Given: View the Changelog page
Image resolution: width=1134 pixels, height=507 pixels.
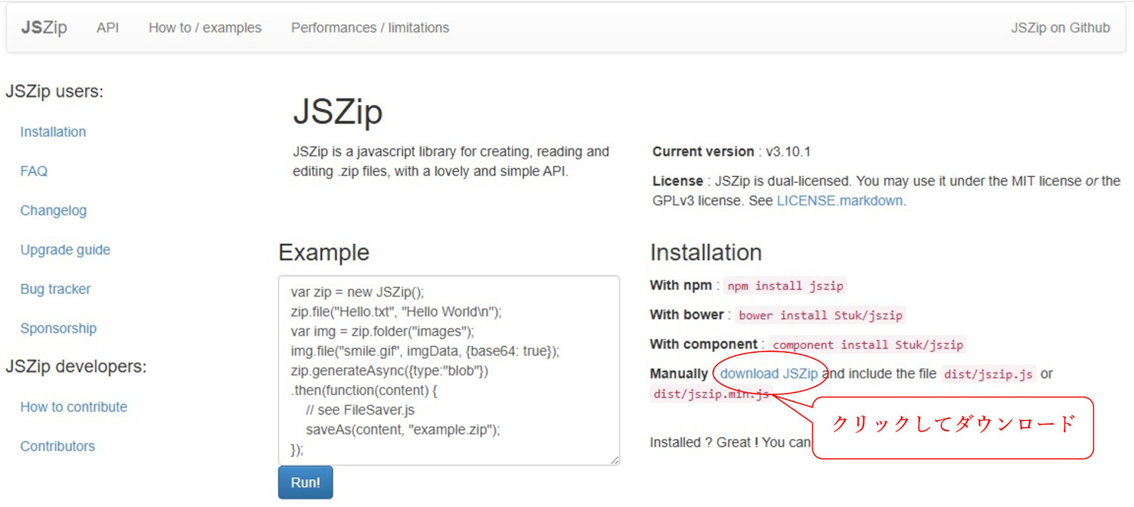Looking at the screenshot, I should click(54, 211).
